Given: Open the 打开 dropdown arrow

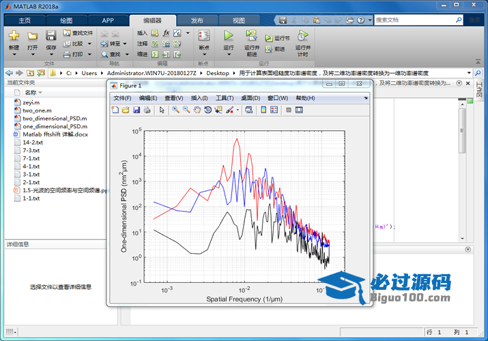Looking at the screenshot, I should point(32,55).
